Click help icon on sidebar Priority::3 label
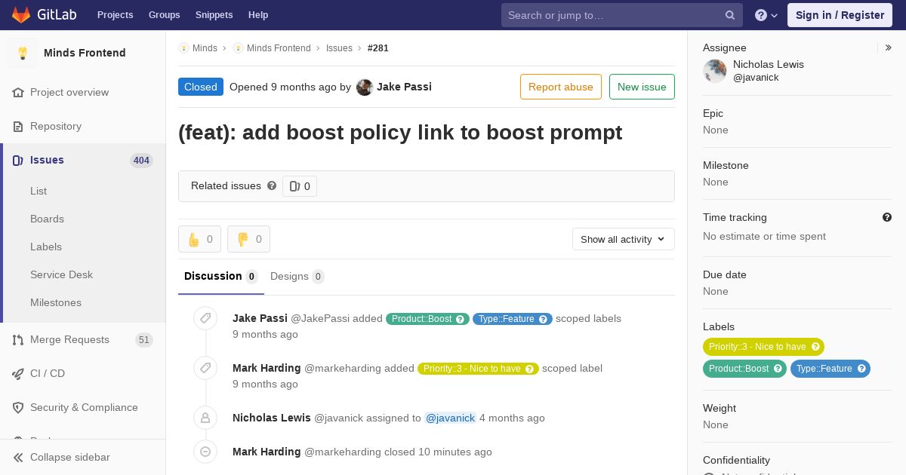 (815, 347)
